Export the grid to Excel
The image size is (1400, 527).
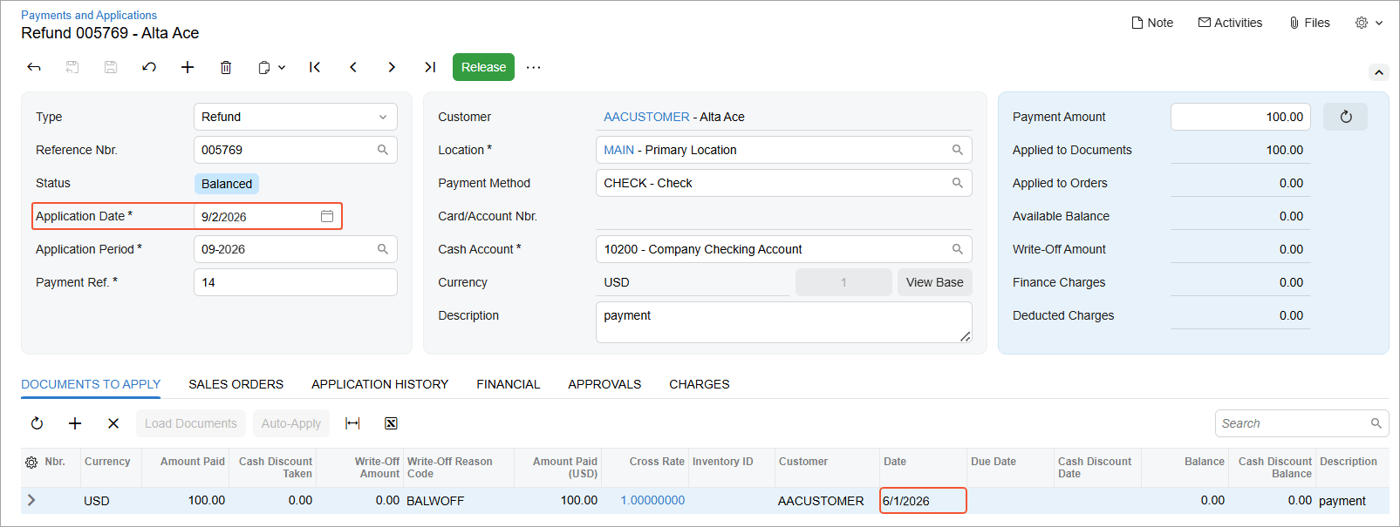(x=391, y=423)
